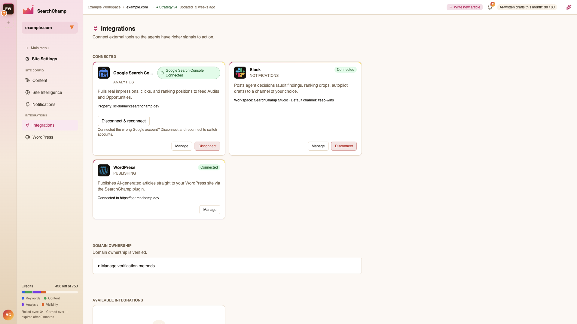Open Site Intelligence in the sidebar
Screen dimensions: 577x324
50,92
